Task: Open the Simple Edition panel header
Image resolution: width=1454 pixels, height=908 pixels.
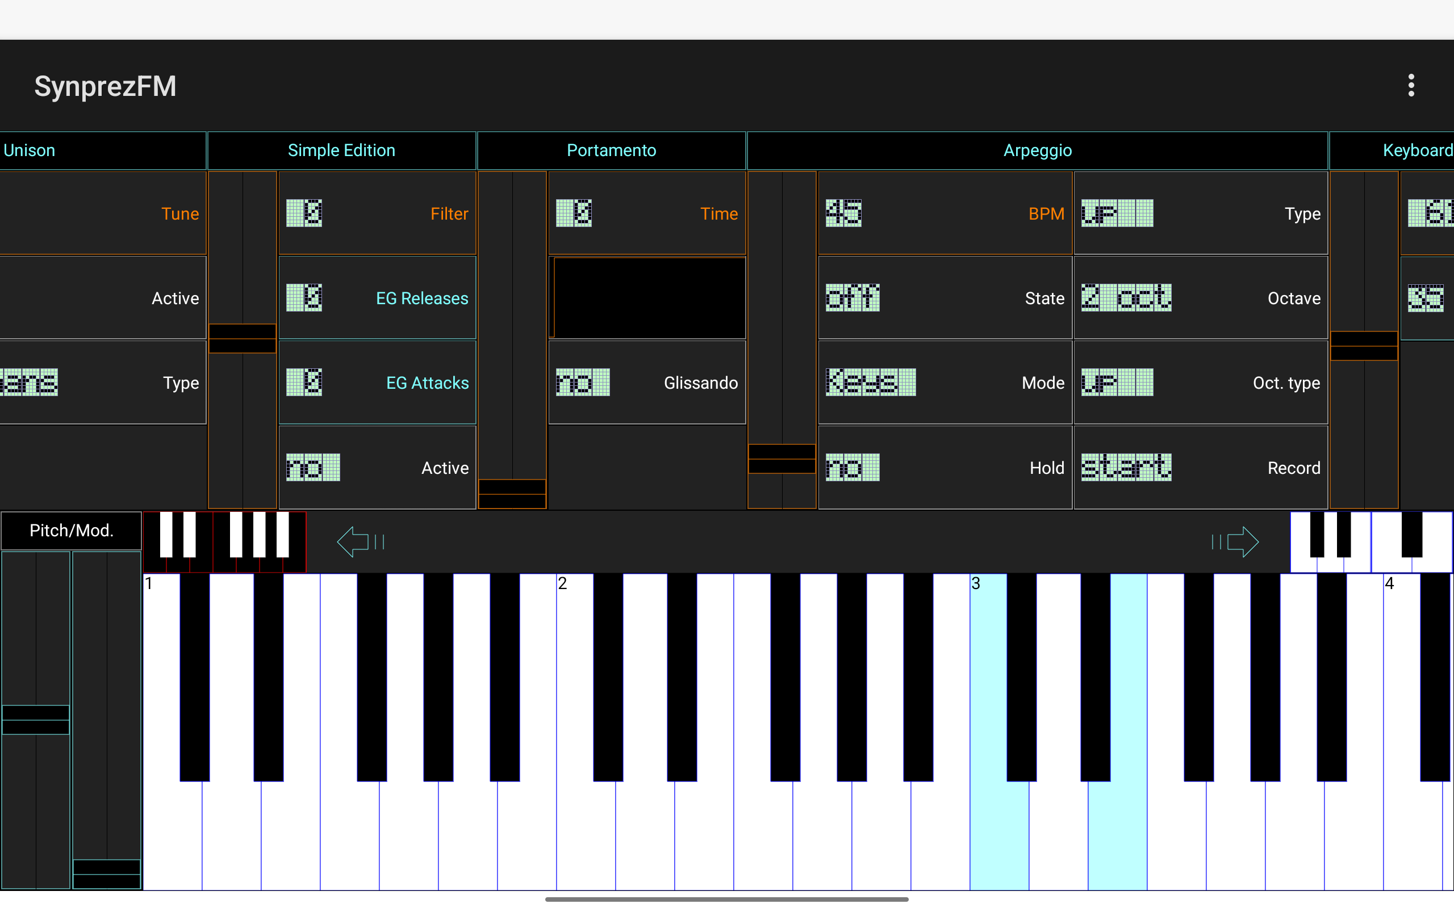Action: point(341,150)
